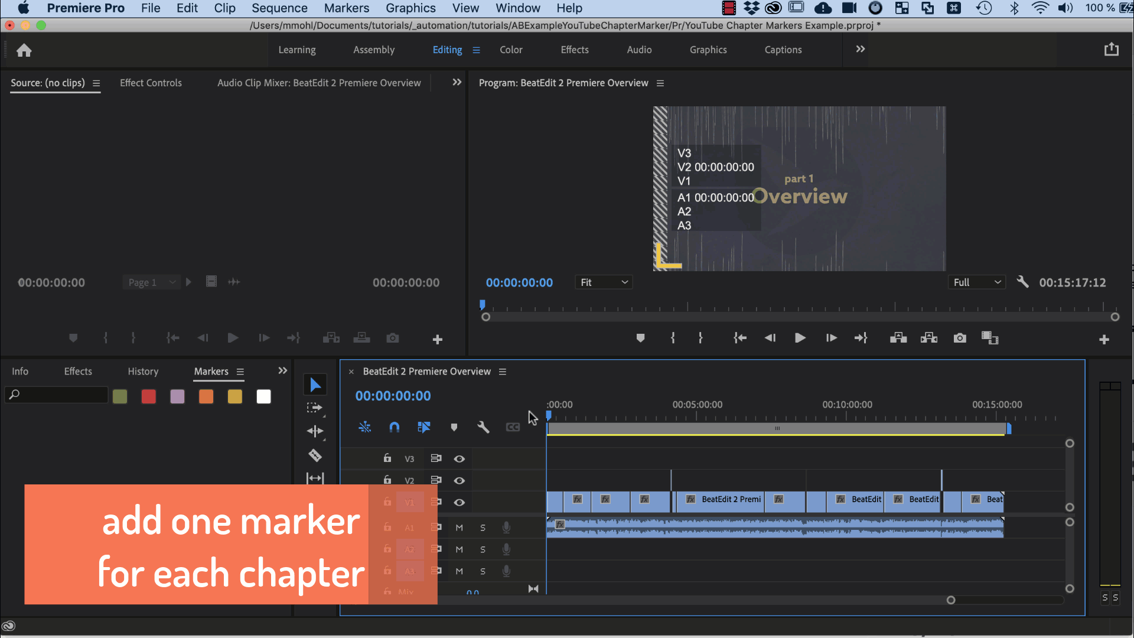Screen dimensions: 1134x638
Task: Click Quick Export share icon
Action: 1111,50
